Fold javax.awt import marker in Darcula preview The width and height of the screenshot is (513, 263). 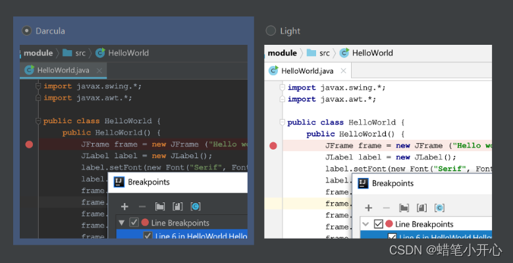pos(38,98)
